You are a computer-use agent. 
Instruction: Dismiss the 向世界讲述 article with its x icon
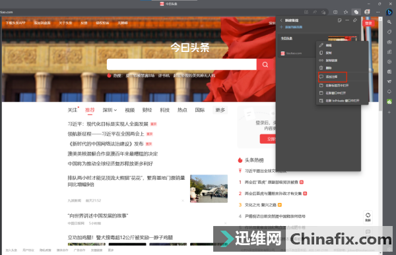pos(225,223)
